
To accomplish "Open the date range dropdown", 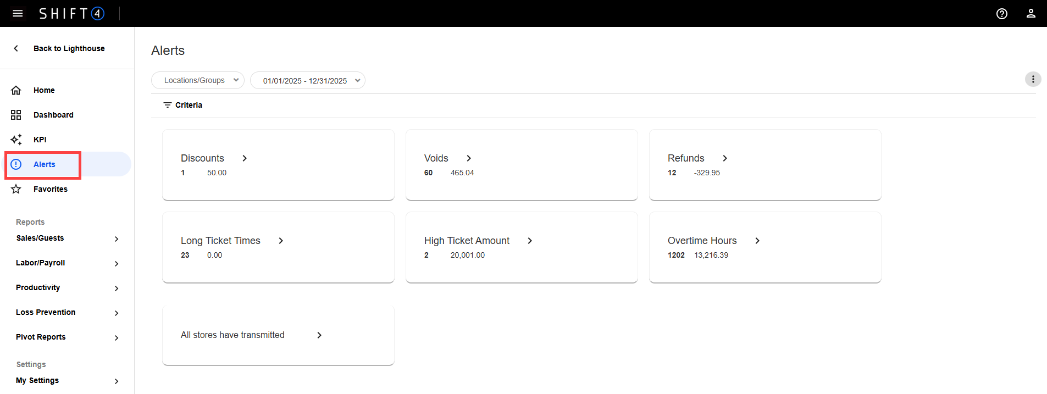I will 308,80.
